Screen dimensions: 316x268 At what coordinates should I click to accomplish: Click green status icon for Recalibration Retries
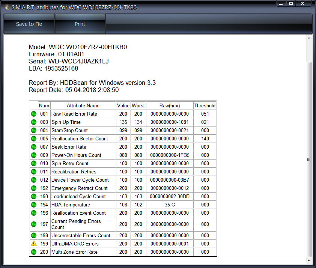click(x=34, y=172)
